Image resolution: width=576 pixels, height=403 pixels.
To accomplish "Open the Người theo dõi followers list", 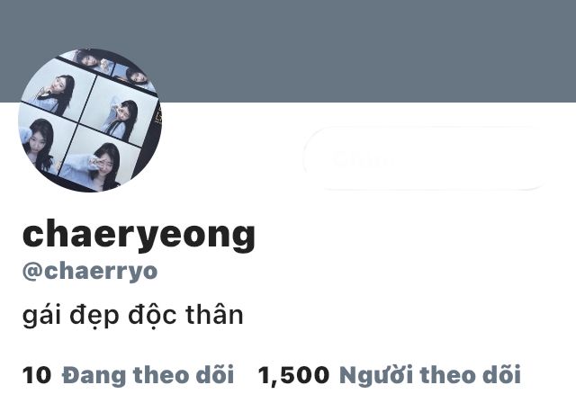I will tap(430, 375).
